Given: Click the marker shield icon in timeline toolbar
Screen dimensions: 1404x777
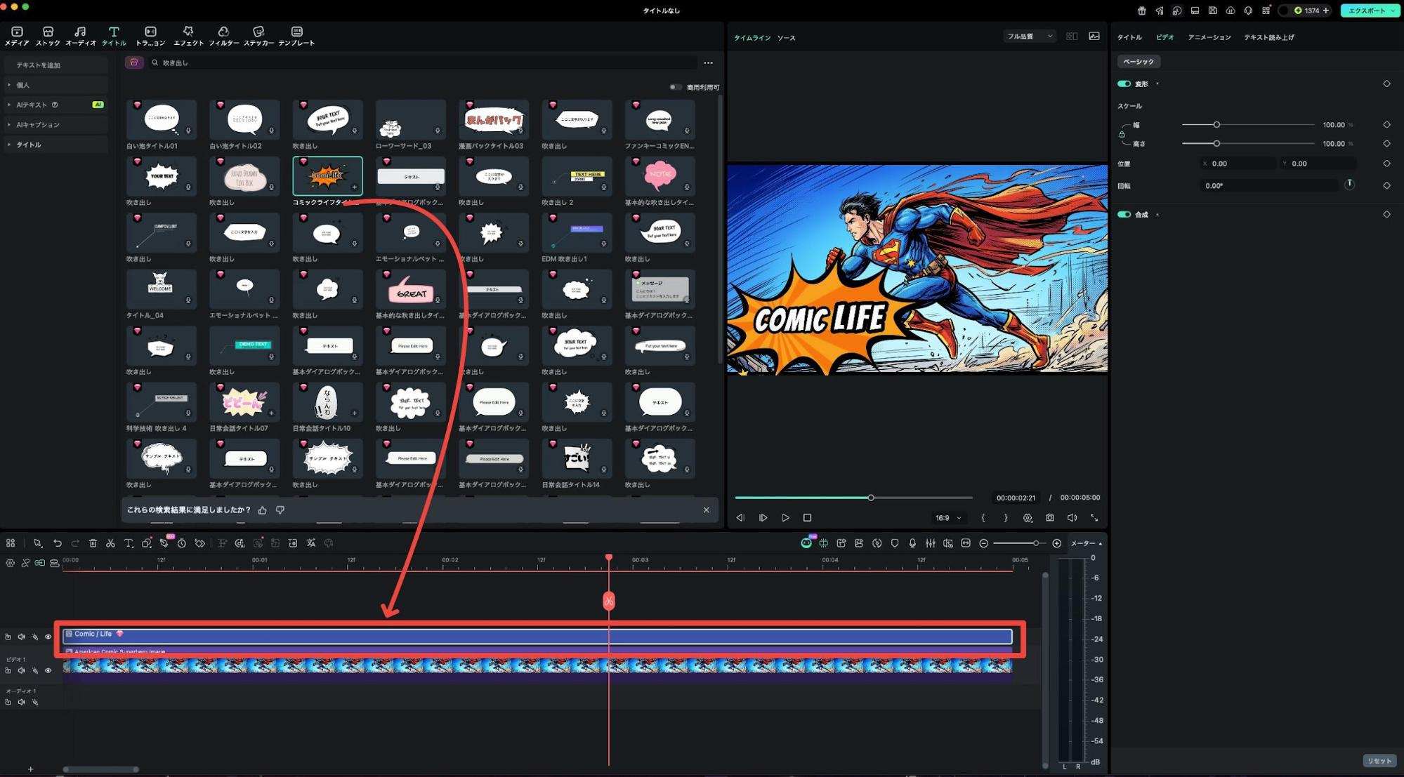Looking at the screenshot, I should pos(895,543).
